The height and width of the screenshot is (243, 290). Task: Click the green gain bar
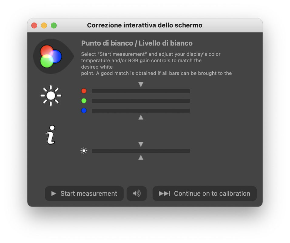point(141,101)
